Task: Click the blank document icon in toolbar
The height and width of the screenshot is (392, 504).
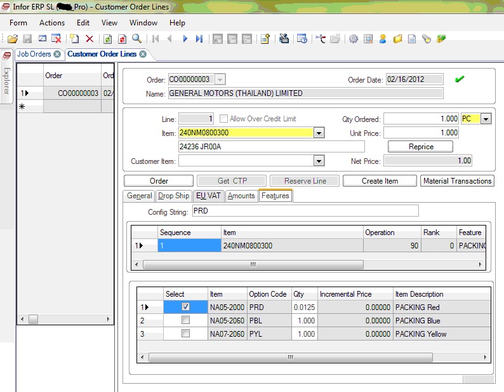Action: coord(412,39)
